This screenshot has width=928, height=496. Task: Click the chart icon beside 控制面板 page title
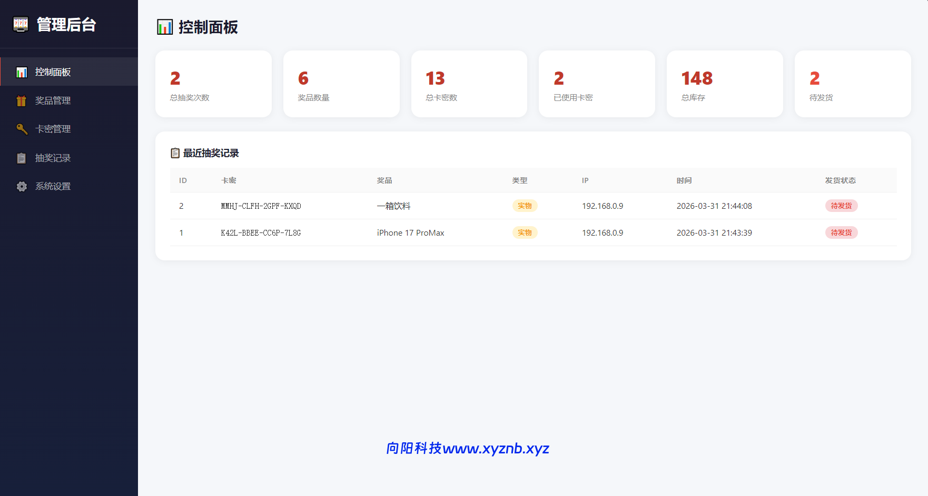[x=165, y=27]
